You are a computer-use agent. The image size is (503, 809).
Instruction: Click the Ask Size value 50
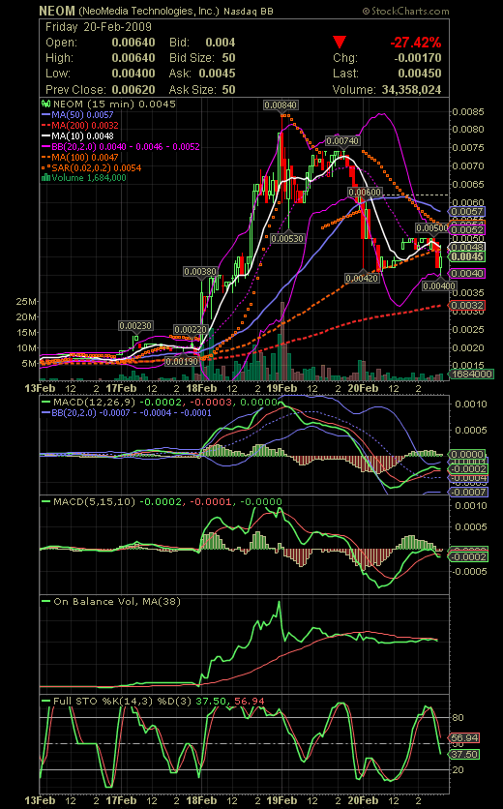click(x=228, y=89)
